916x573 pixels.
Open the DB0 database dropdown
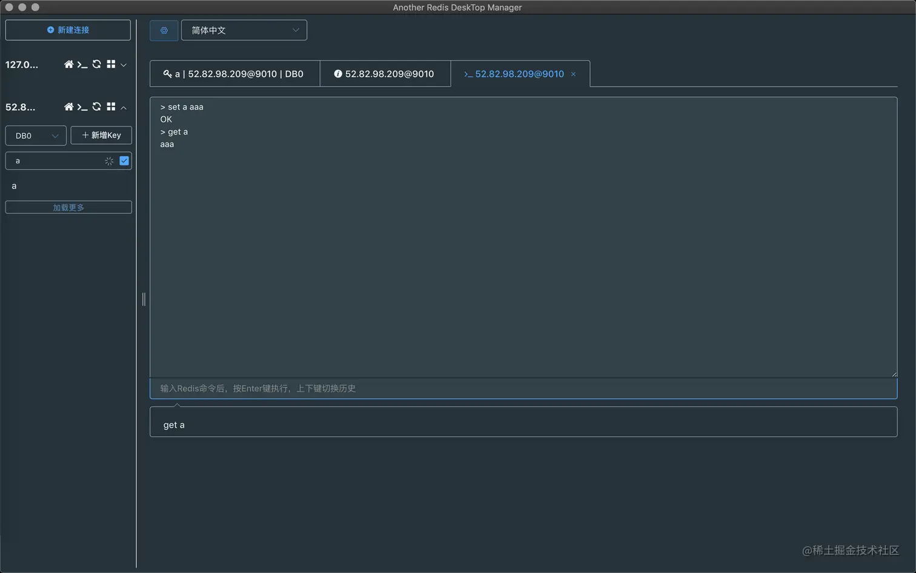pos(36,136)
